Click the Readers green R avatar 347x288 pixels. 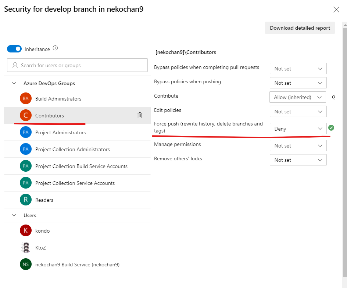point(26,200)
